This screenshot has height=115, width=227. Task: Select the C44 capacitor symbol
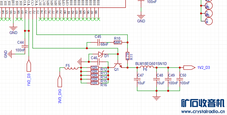(x=25, y=46)
